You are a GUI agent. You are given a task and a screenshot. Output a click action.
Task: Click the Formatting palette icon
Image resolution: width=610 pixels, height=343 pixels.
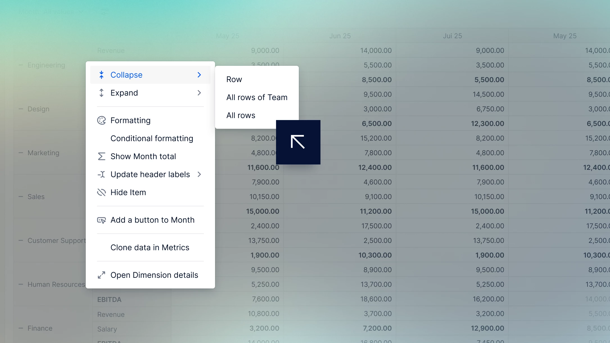pos(101,120)
